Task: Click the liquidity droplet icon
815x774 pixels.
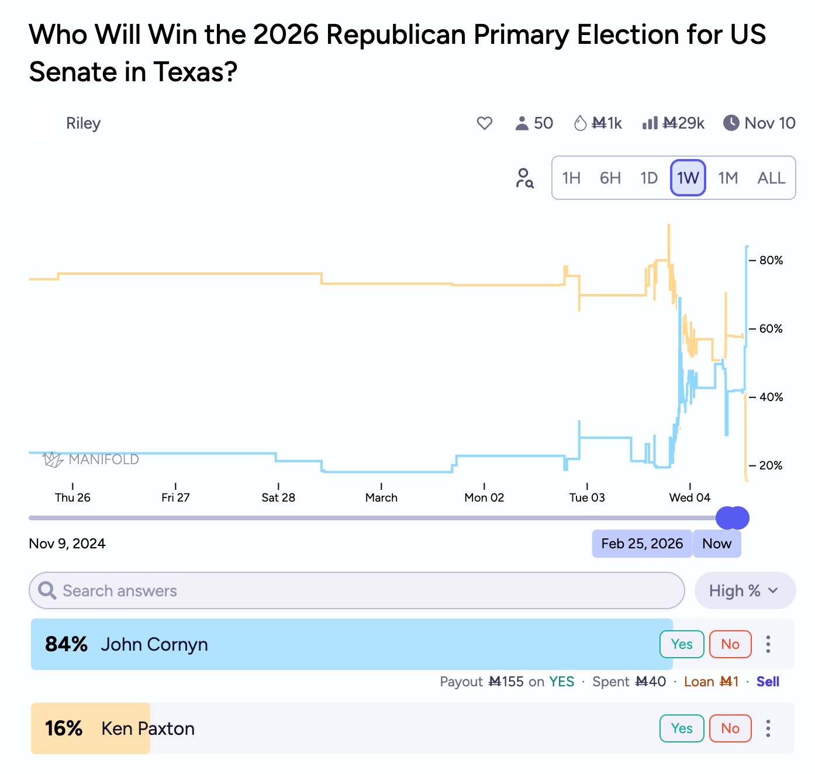Action: tap(580, 123)
